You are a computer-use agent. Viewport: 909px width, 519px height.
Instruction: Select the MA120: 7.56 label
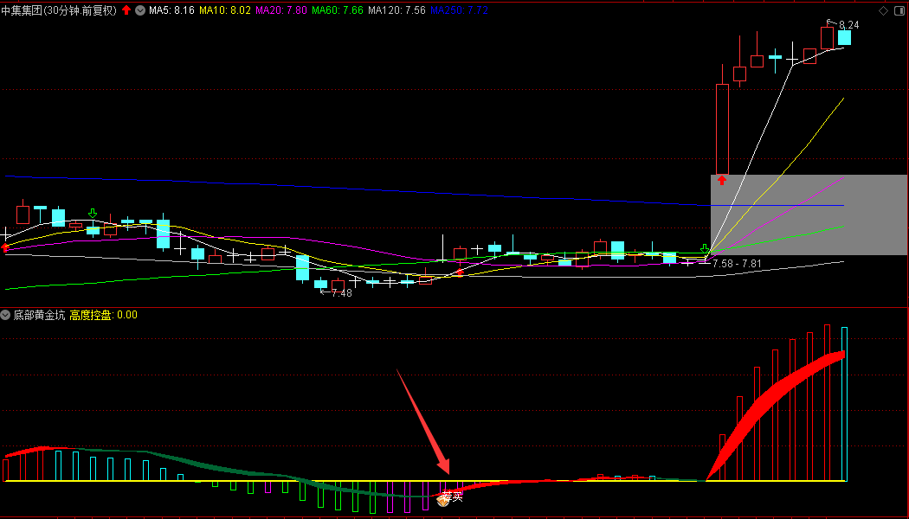click(x=396, y=10)
